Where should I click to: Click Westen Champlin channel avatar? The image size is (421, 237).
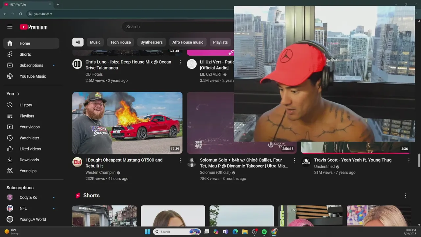click(77, 162)
